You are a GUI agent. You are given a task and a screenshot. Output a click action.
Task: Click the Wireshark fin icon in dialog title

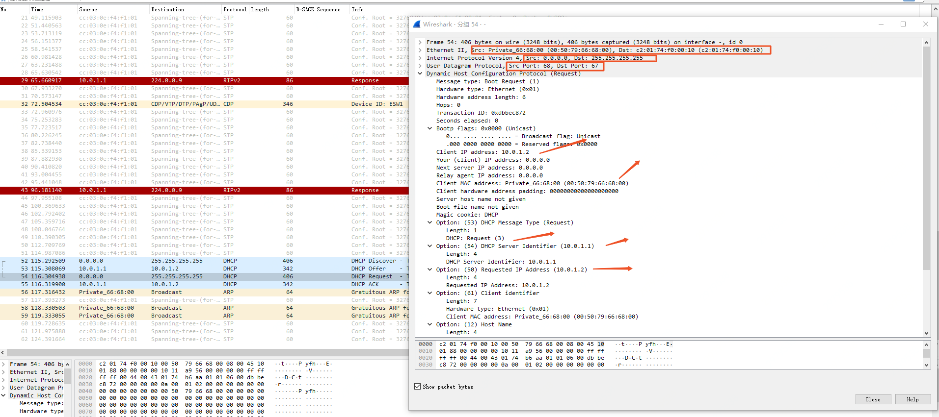click(x=417, y=24)
